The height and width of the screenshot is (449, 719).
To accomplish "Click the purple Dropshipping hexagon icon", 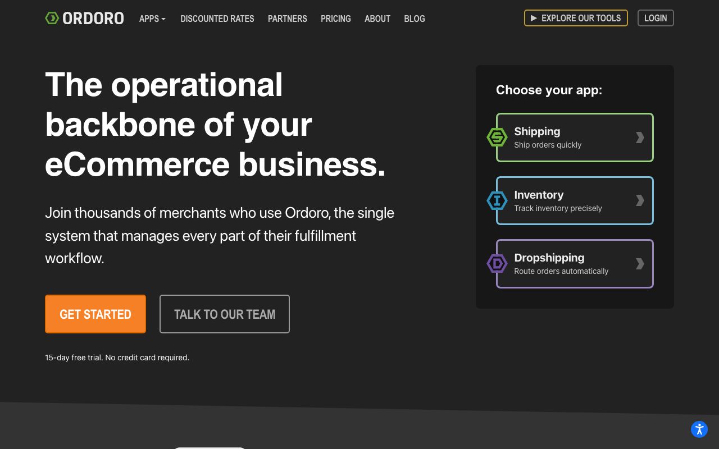I will pos(497,264).
